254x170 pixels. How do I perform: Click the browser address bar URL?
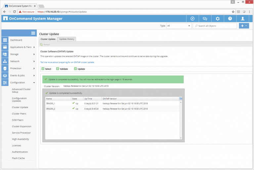click(62, 12)
